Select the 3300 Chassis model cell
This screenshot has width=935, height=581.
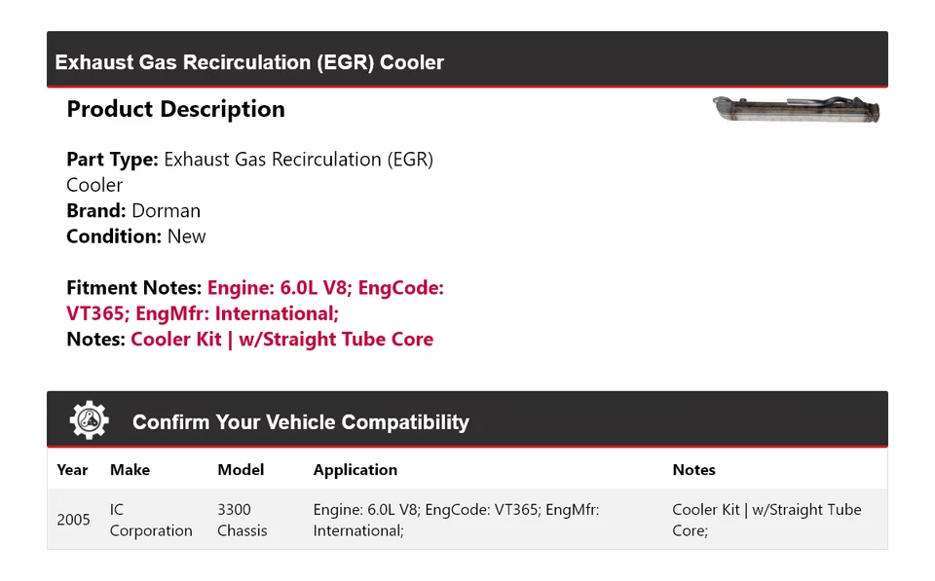[242, 520]
